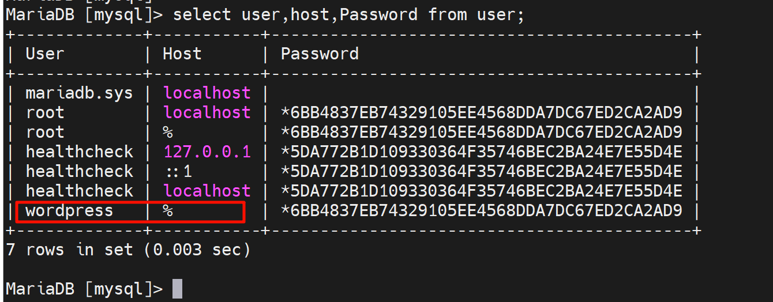Click the % host in the wordpress row

pyautogui.click(x=168, y=211)
